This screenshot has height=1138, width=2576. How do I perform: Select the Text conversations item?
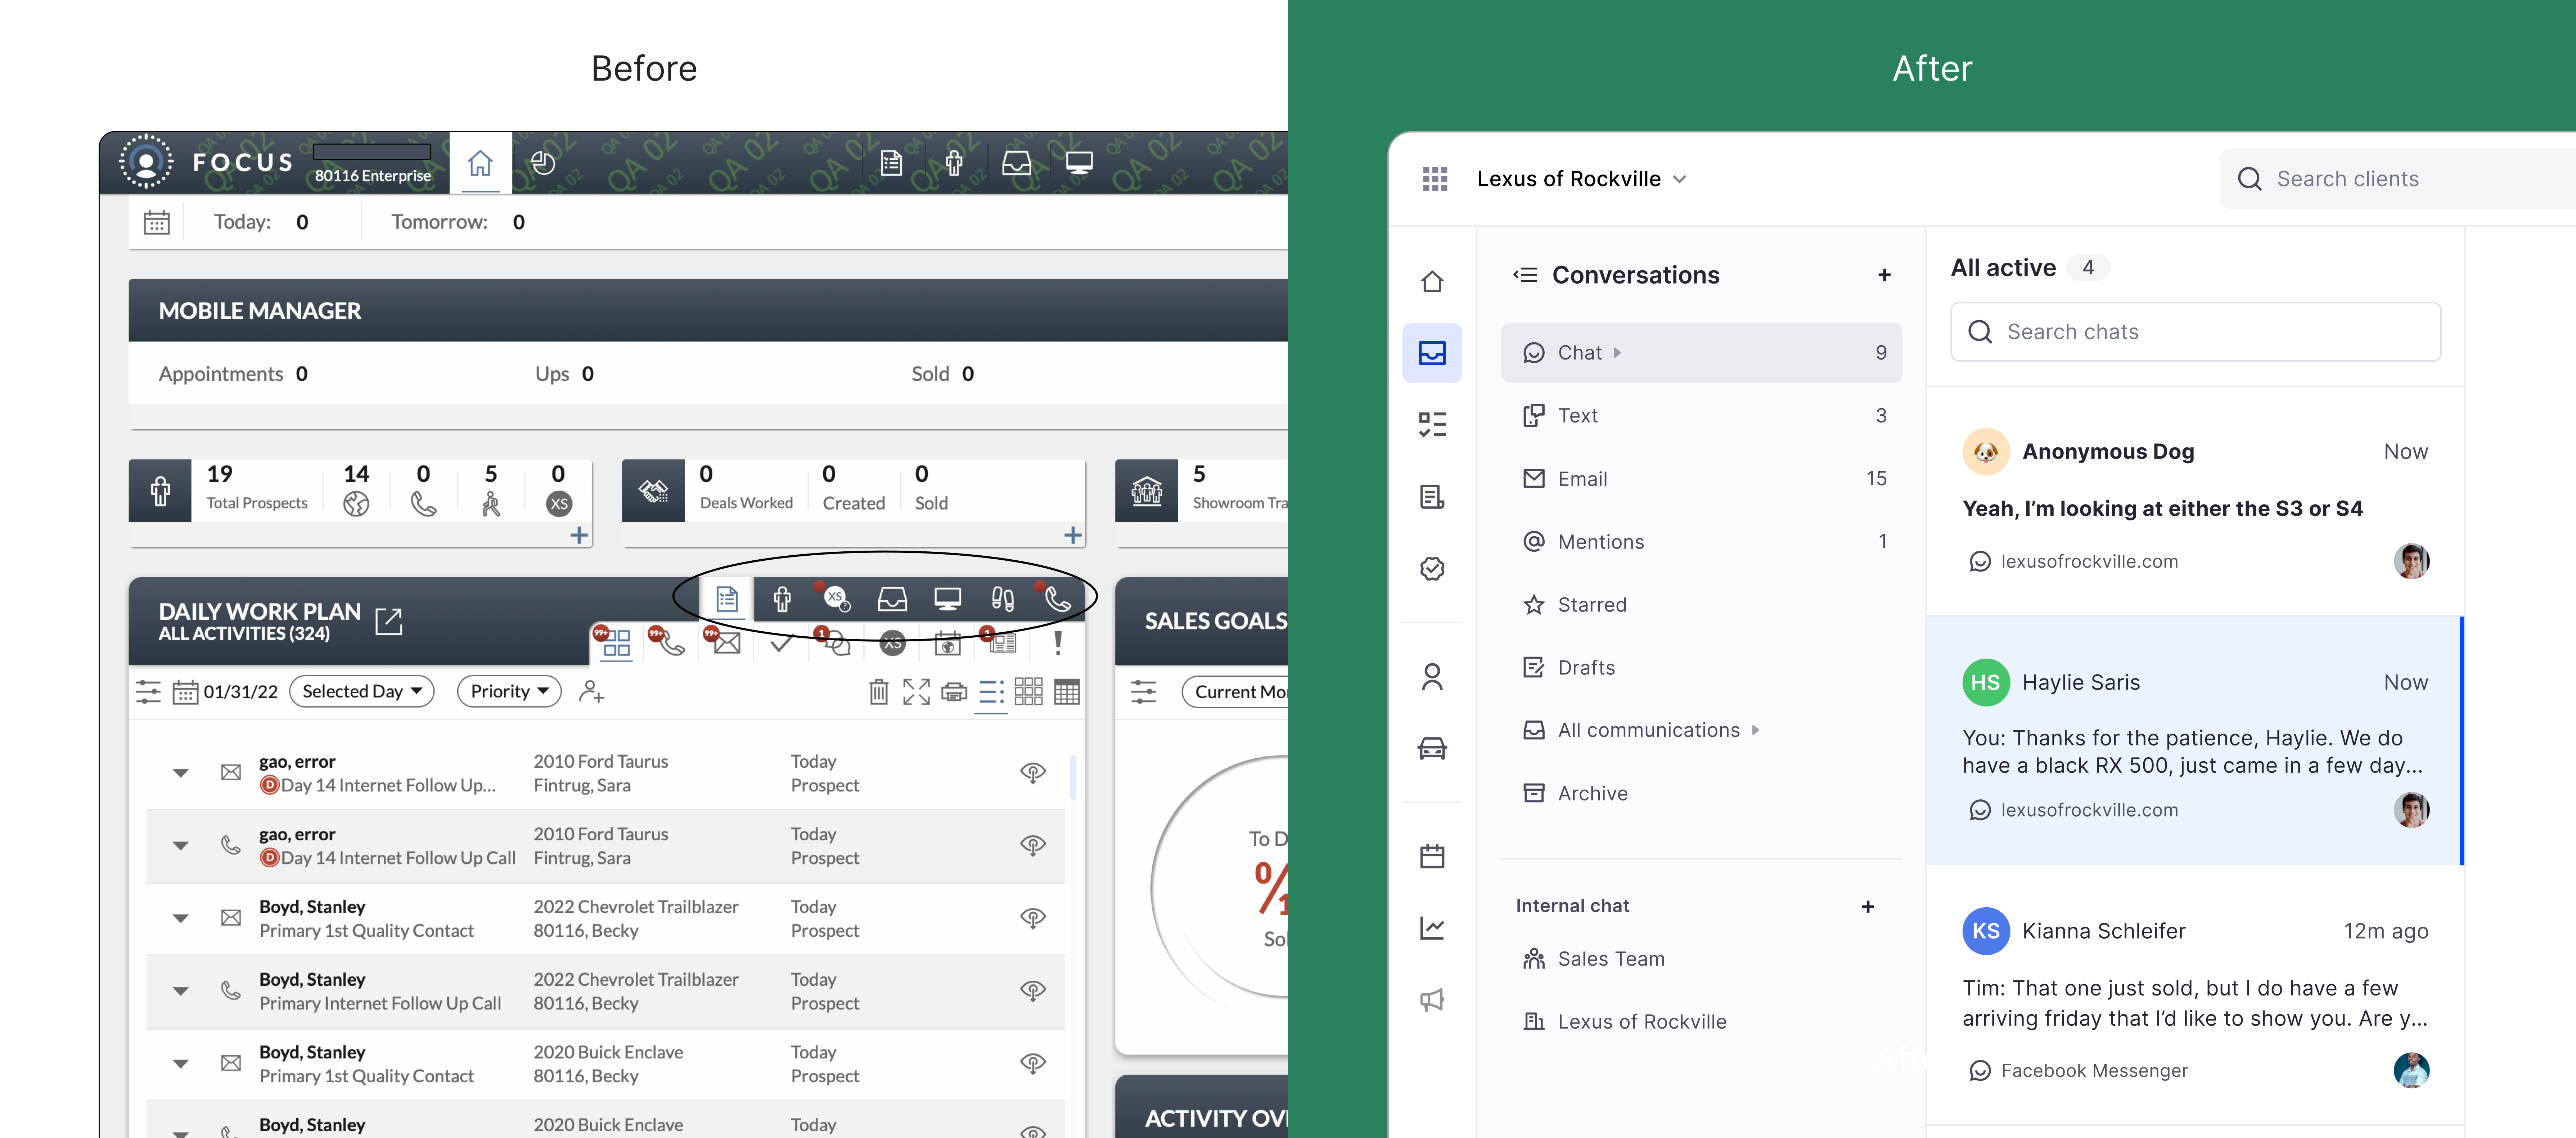coord(1701,416)
